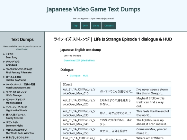Click the VoiceOver_Max_010 ID cell
187x140 pixels.
tap(79, 91)
